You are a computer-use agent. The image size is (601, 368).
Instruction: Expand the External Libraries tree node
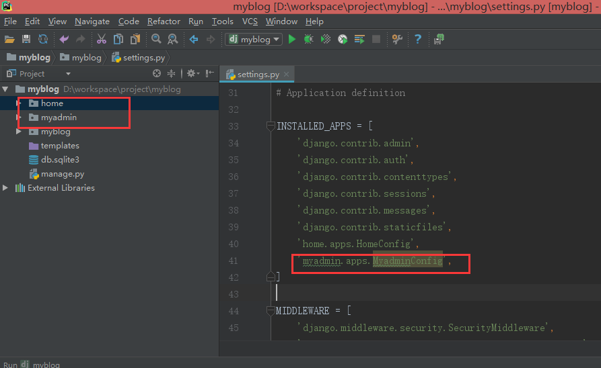5,188
